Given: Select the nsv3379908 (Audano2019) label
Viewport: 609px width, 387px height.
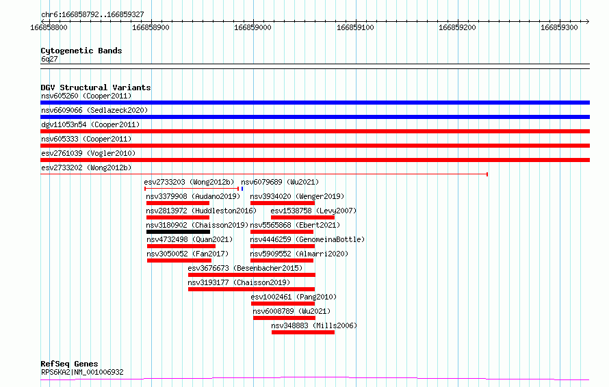Looking at the screenshot, I should (193, 196).
